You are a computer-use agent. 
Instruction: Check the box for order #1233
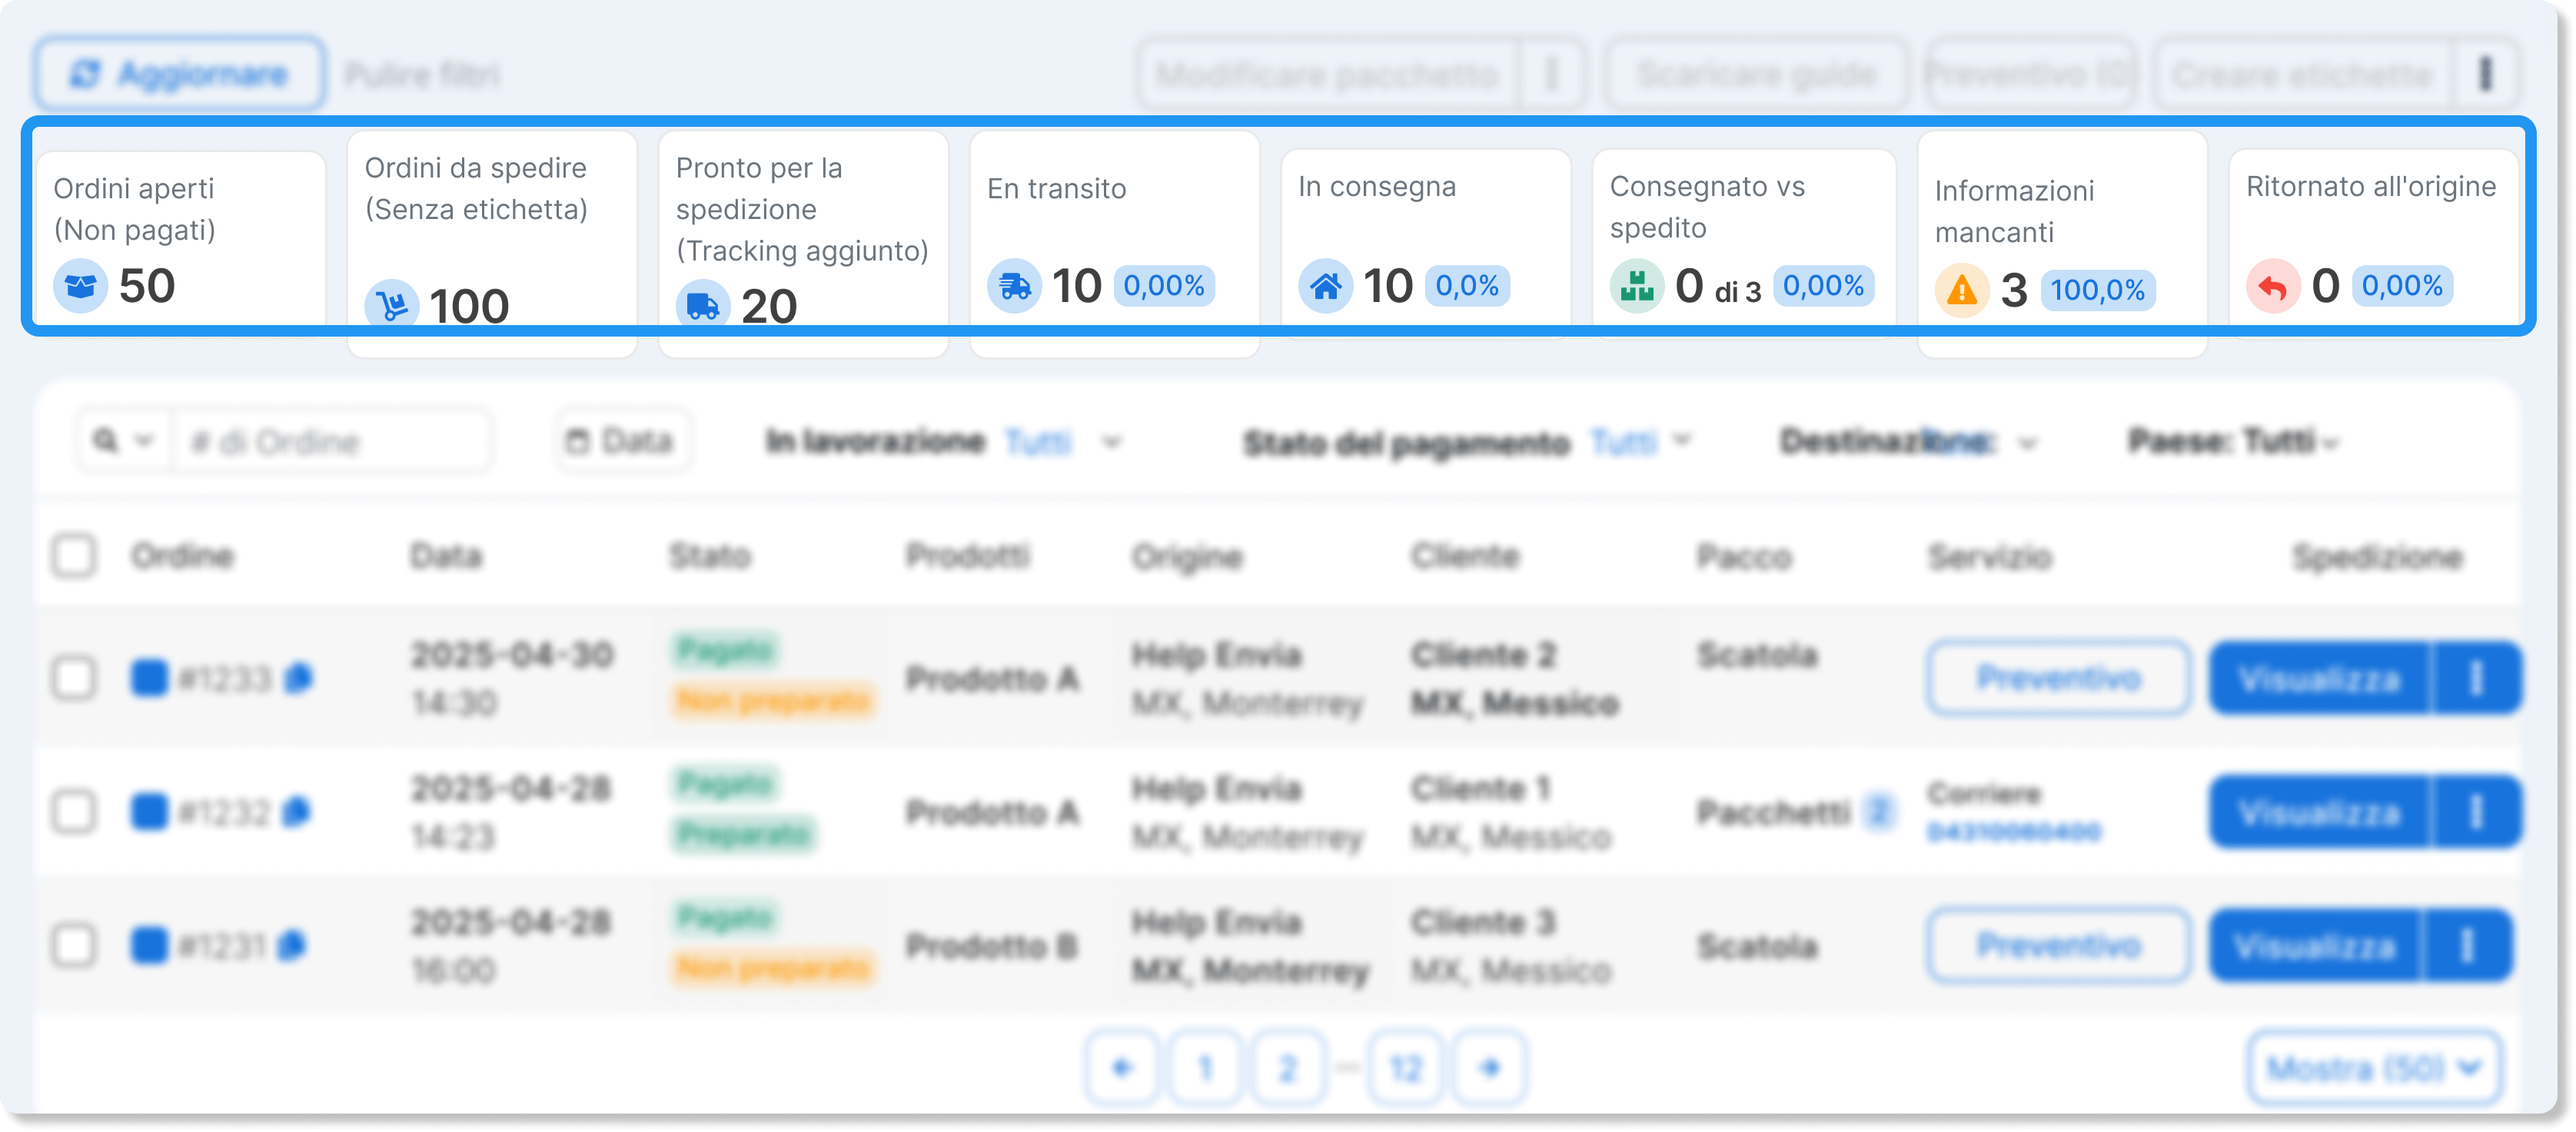point(74,678)
